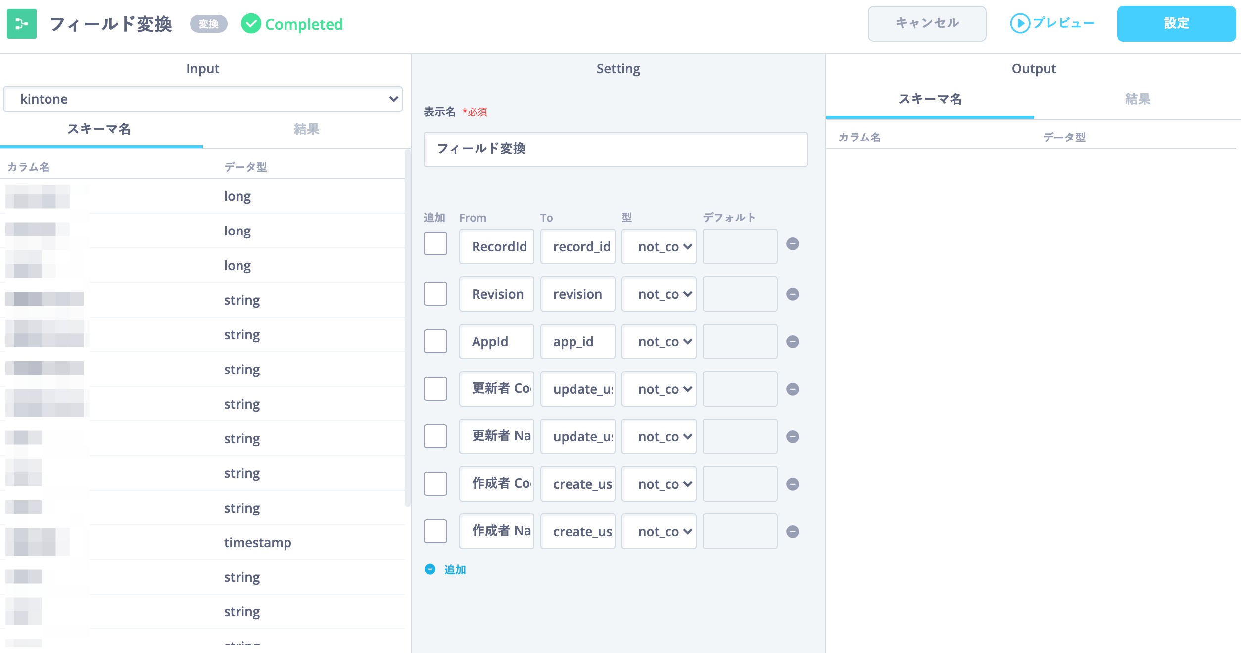The width and height of the screenshot is (1241, 653).
Task: Click the default value field for RecordId row
Action: 740,246
